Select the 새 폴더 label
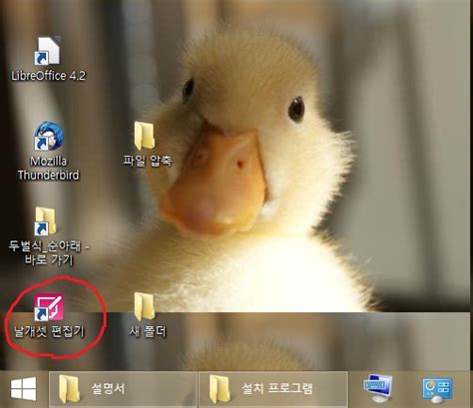 (148, 331)
